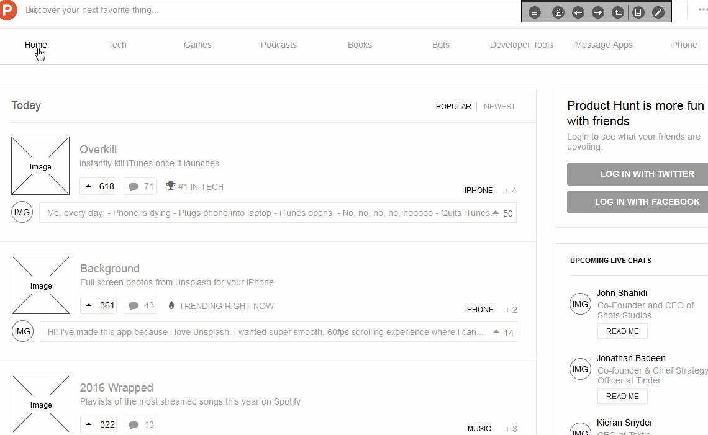Open Jonathan Badeen's avatar
The width and height of the screenshot is (708, 435).
[580, 369]
